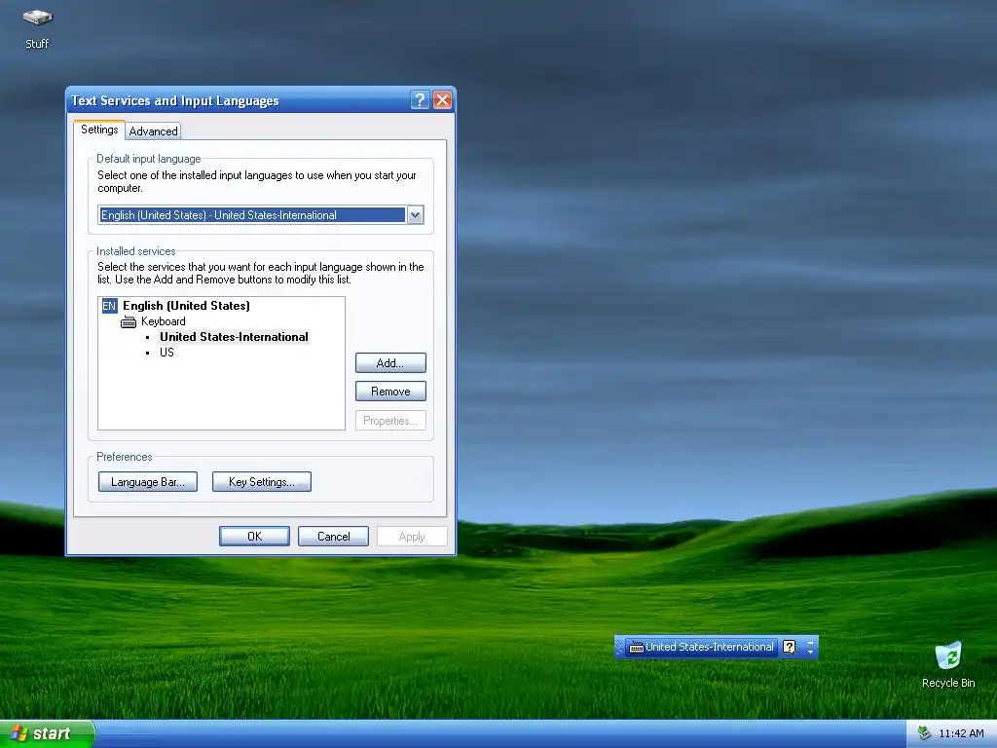Click the EN language badge icon
997x748 pixels.
click(109, 306)
